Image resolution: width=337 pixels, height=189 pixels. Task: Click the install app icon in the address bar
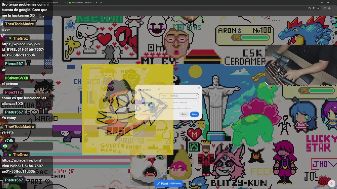coord(309,8)
